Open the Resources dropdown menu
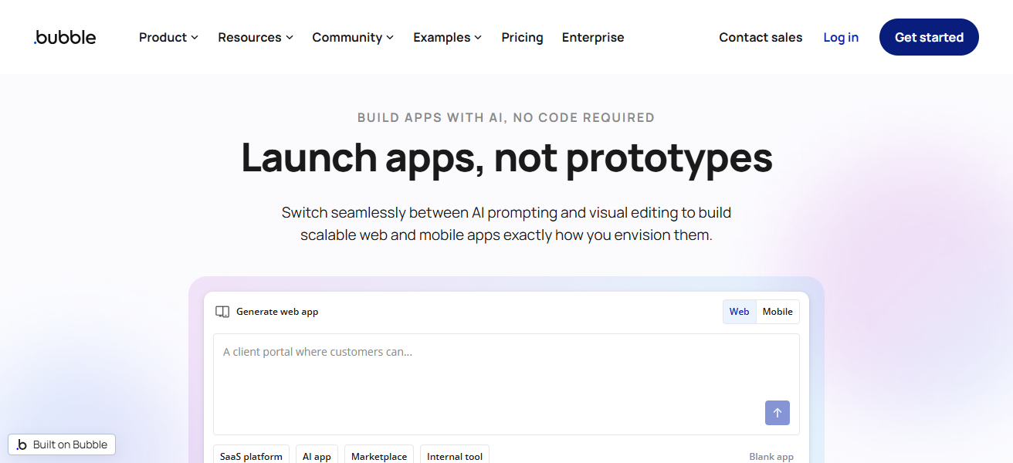 coord(255,37)
